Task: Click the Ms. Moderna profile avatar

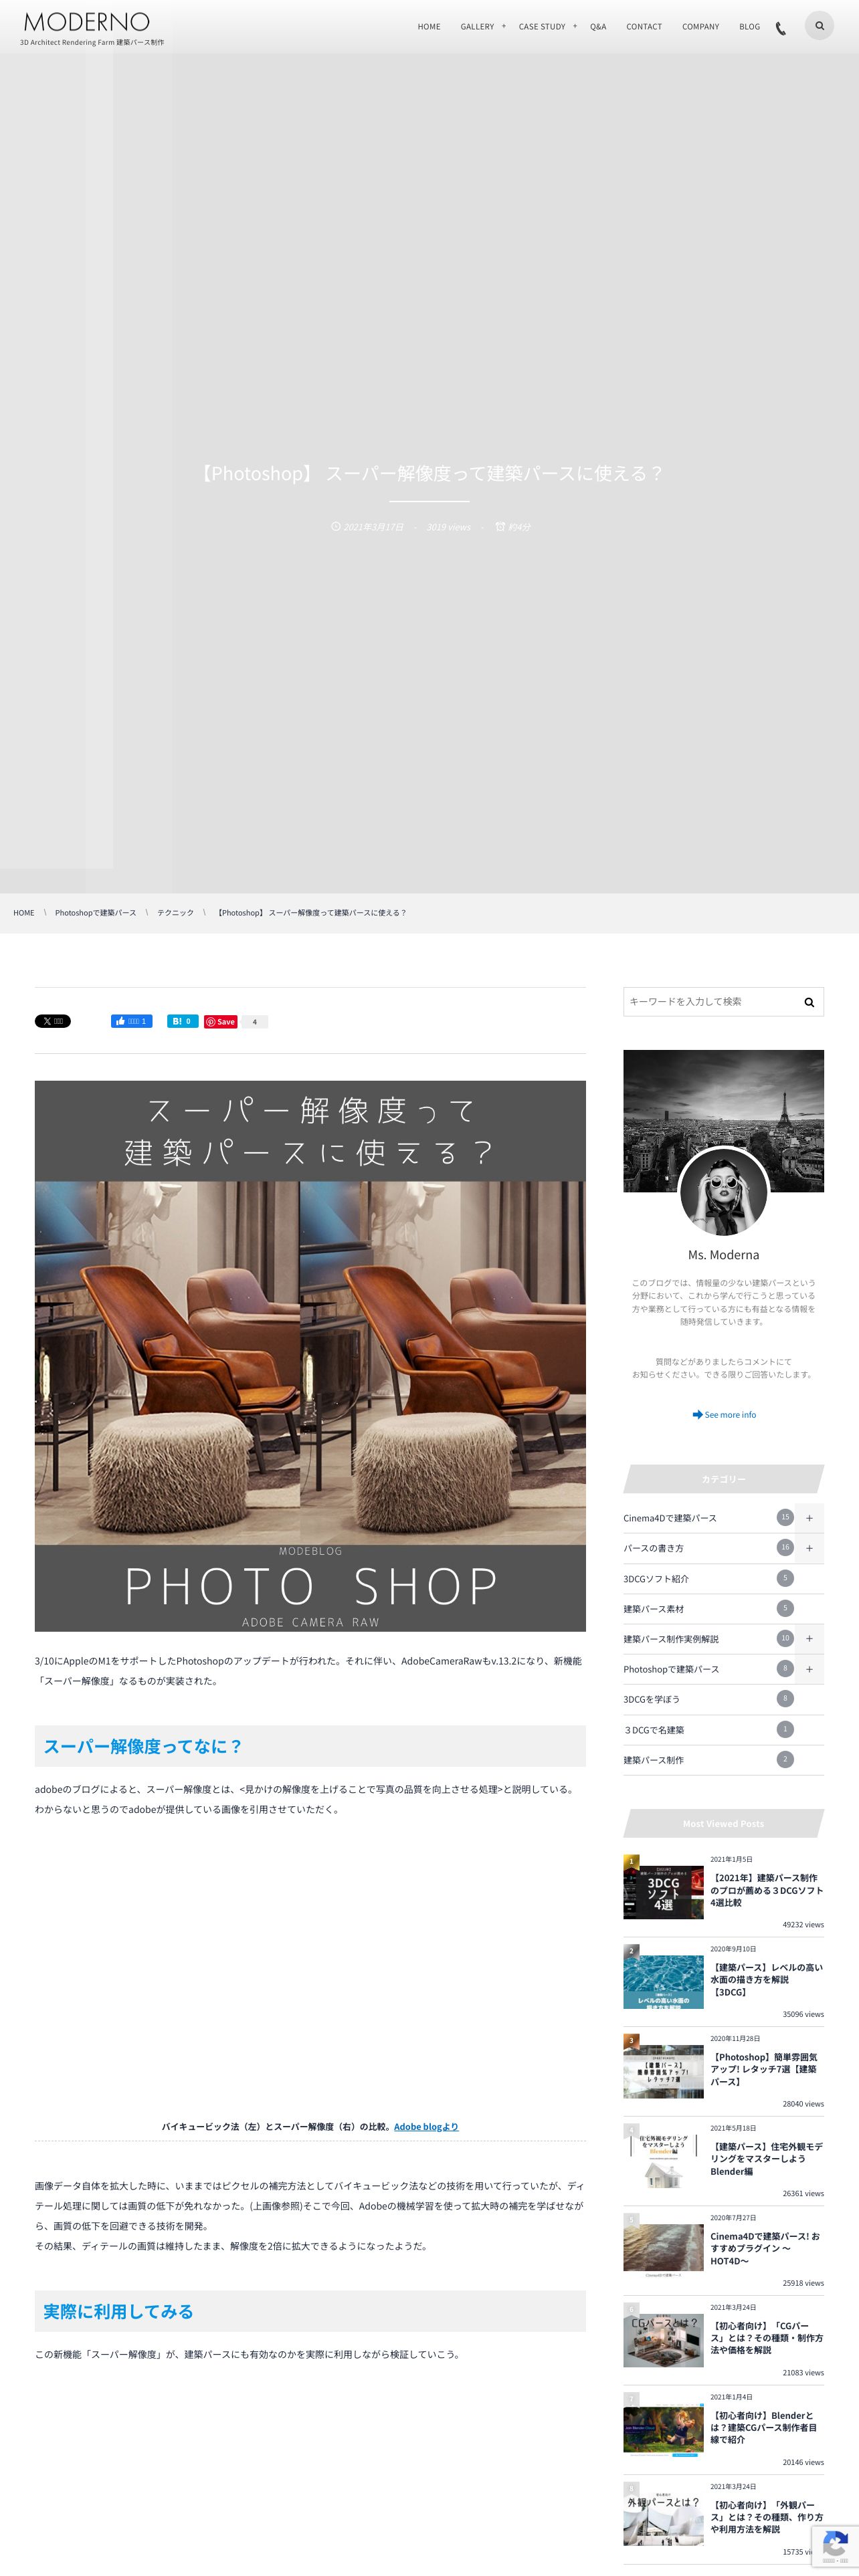Action: pyautogui.click(x=723, y=1192)
